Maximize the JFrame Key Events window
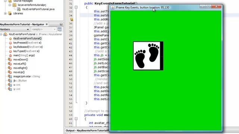Screen dimensions: 239x134 pyautogui.click(x=208, y=7)
